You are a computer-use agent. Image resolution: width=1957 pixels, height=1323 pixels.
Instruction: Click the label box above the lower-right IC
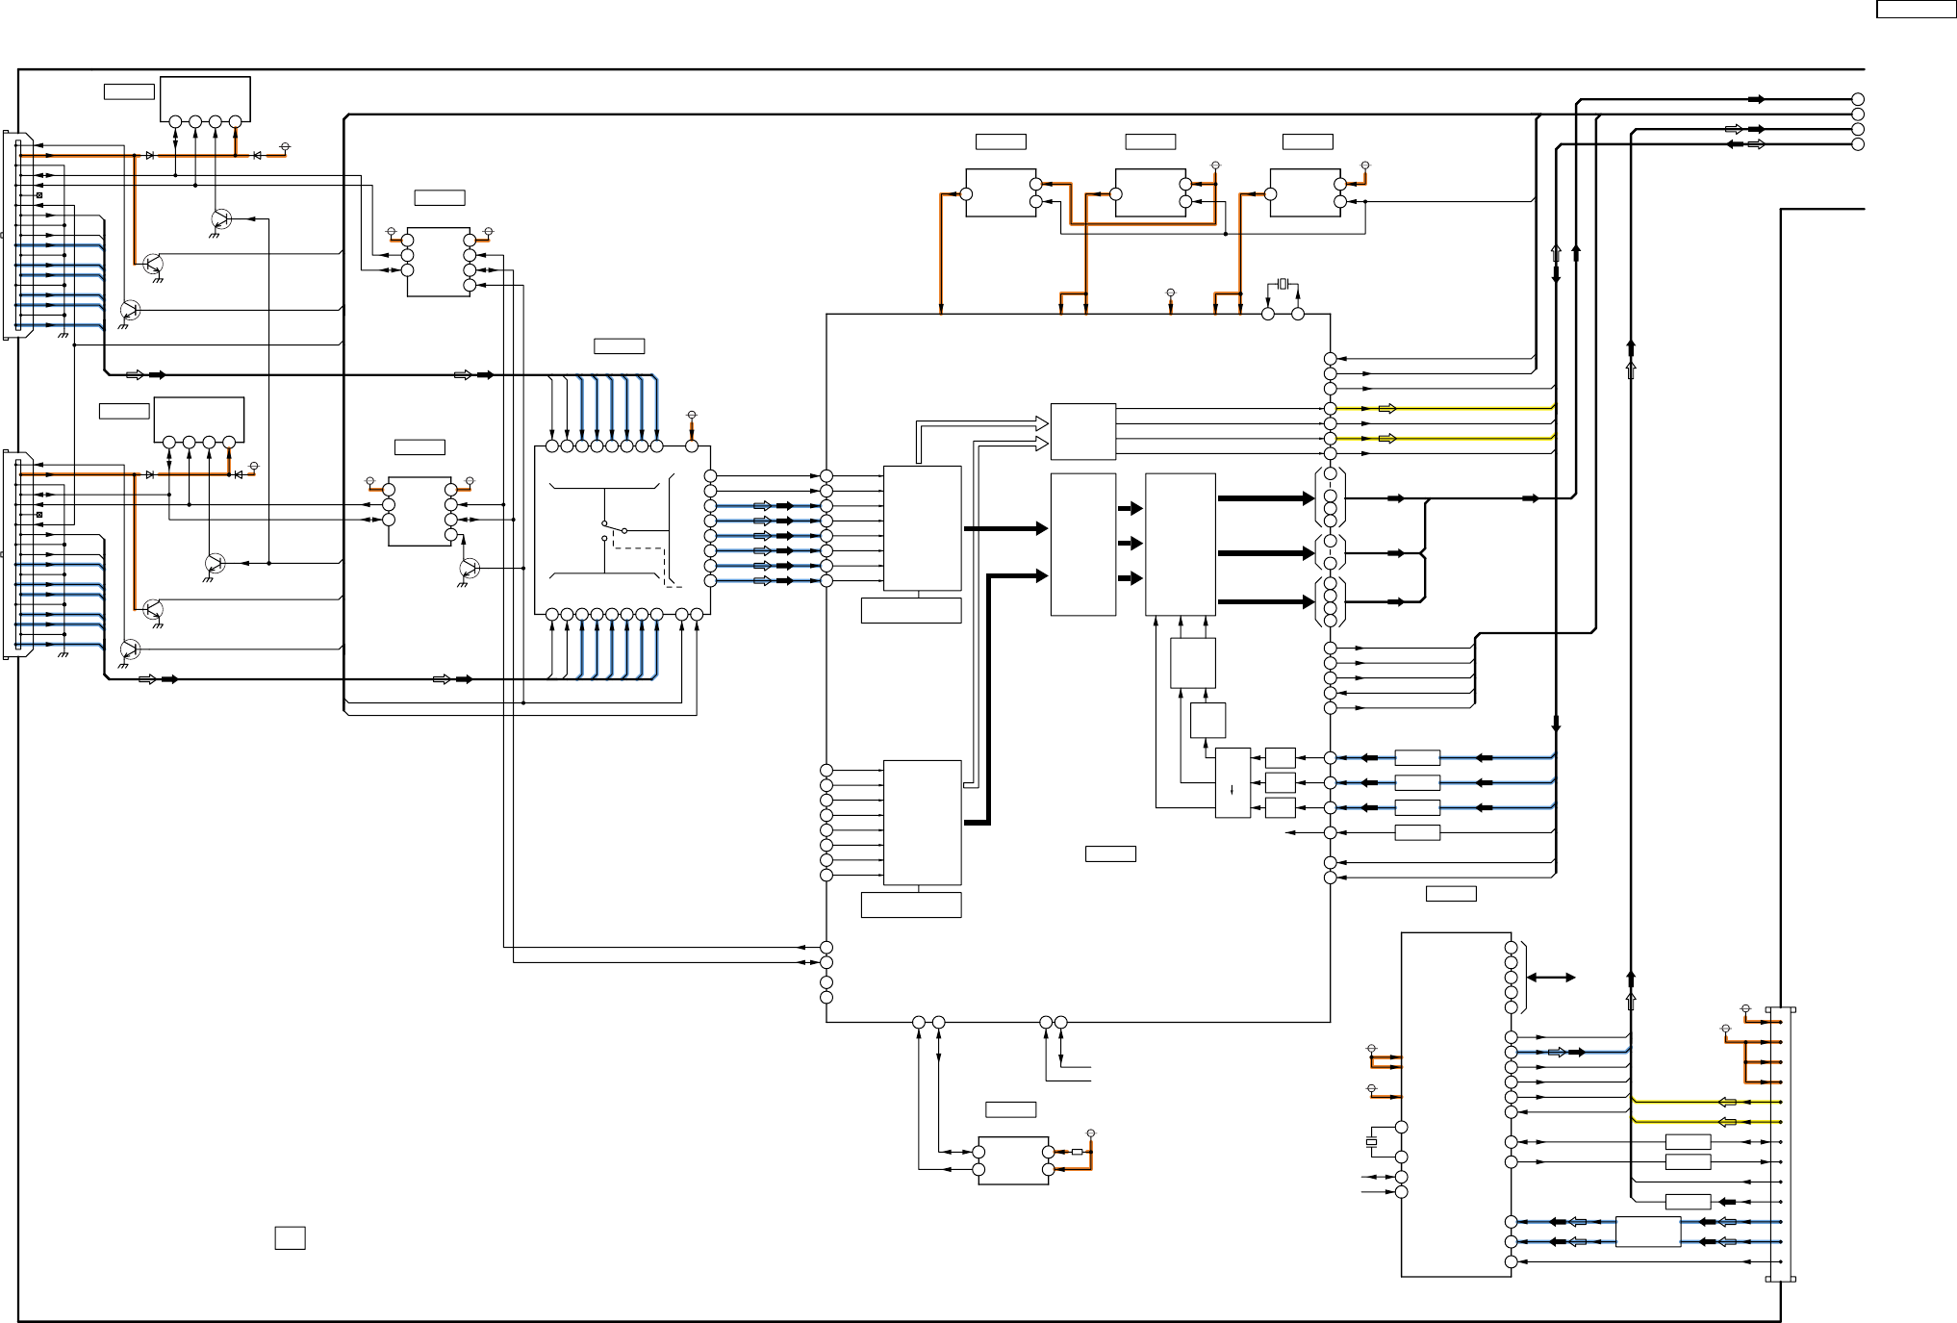click(x=1450, y=894)
